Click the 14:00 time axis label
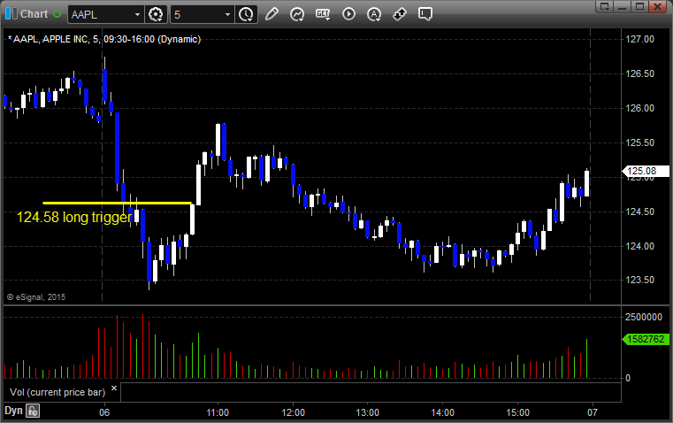 tap(443, 412)
